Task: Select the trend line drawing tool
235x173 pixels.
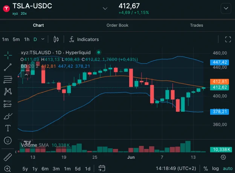Action: (8, 67)
